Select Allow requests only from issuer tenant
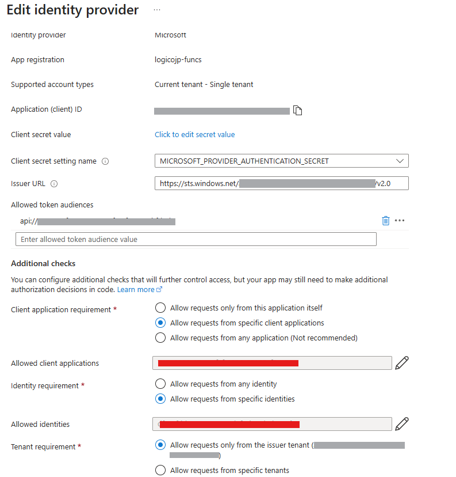Image resolution: width=456 pixels, height=477 pixels. 160,445
